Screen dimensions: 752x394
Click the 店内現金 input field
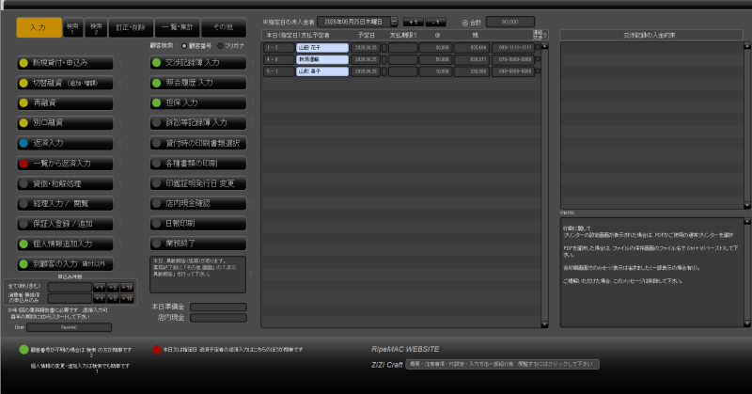coord(219,318)
